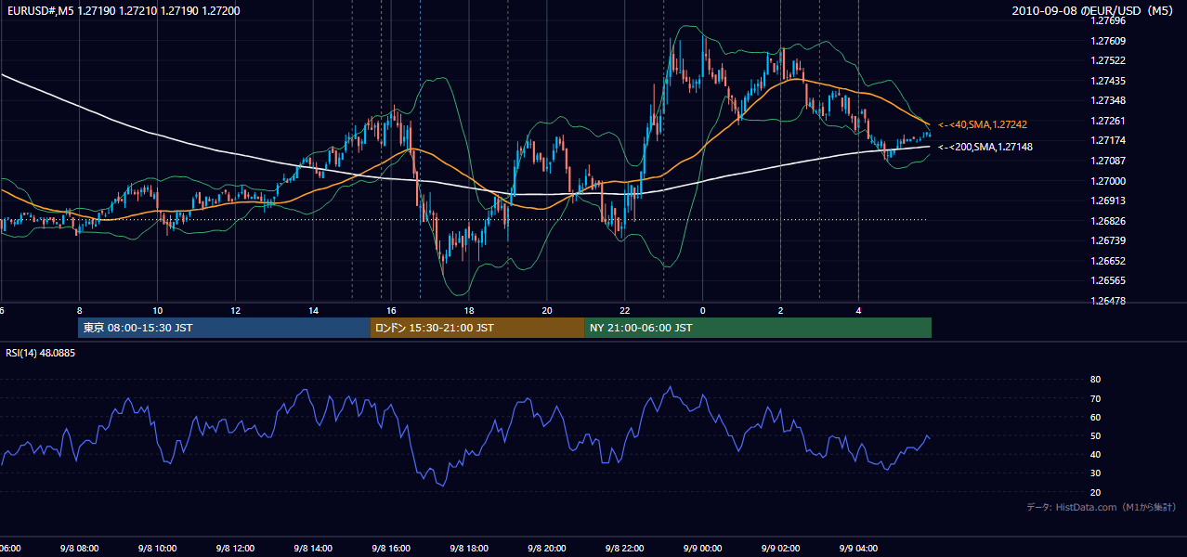Screen dimensions: 1187x557
Task: Click the 9/8 16:00 bottom time label
Action: click(x=391, y=549)
